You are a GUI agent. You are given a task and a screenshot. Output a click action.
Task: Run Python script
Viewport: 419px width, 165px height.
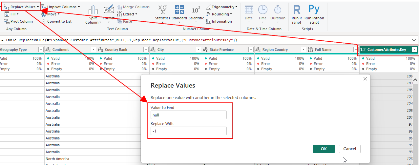pyautogui.click(x=314, y=14)
